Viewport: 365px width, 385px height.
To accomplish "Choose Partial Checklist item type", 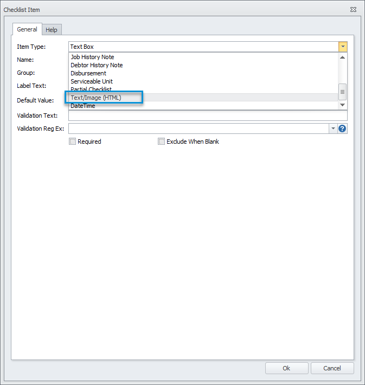I will pyautogui.click(x=203, y=89).
